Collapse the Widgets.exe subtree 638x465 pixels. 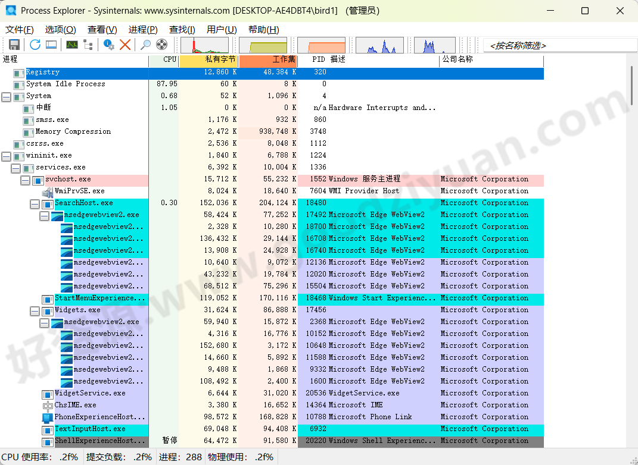[x=33, y=310]
